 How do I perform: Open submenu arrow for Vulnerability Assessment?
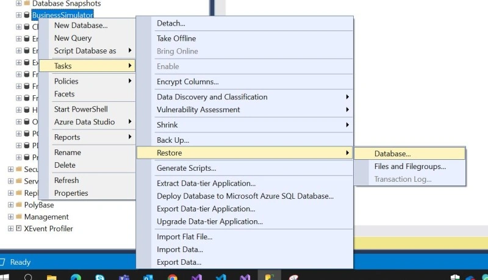(x=347, y=110)
